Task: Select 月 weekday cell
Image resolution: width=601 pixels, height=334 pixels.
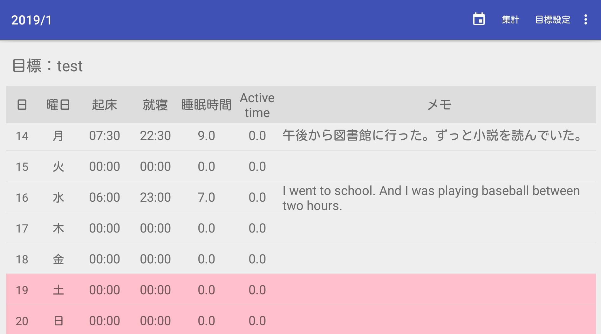Action: (x=58, y=136)
